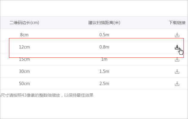Click the 0.8m scan distance cell
The image size is (188, 119).
point(104,47)
